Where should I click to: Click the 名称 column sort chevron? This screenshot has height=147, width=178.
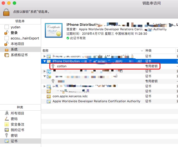[142, 51]
